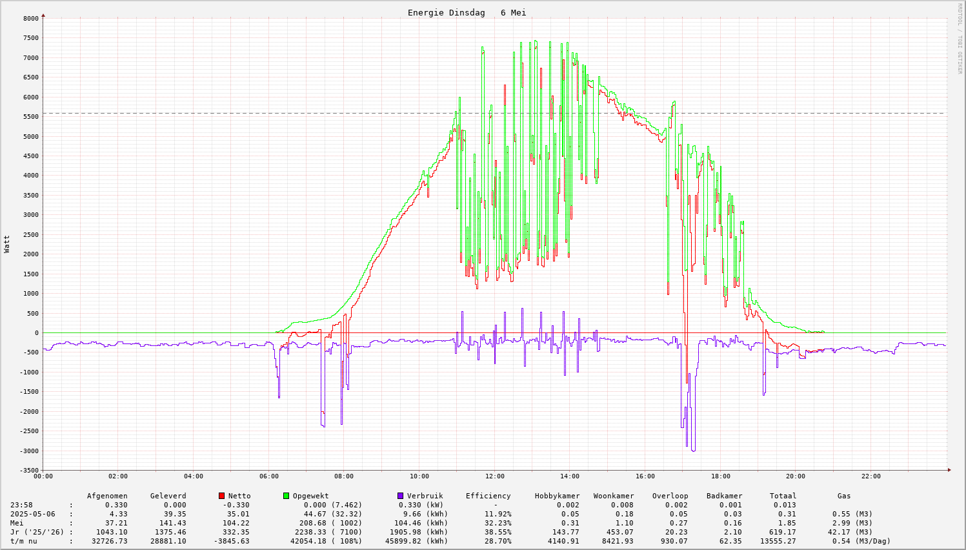966x550 pixels.
Task: Select the 20:00 mark on the time axis
Action: point(796,476)
